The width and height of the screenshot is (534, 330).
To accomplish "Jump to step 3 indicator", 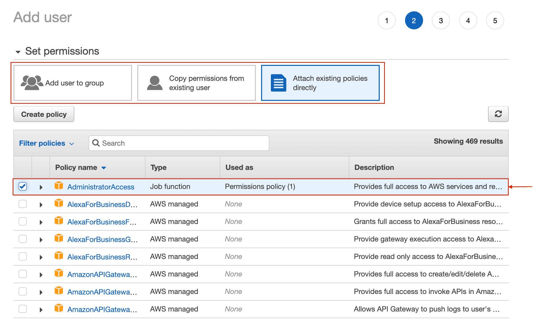I will point(441,21).
